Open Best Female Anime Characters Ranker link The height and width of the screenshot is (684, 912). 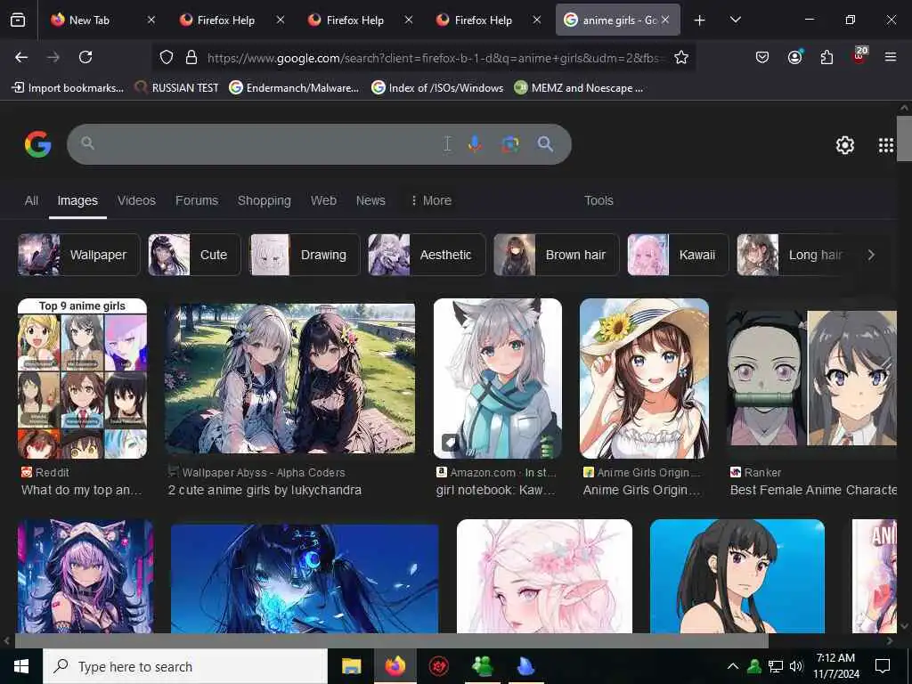pos(813,491)
